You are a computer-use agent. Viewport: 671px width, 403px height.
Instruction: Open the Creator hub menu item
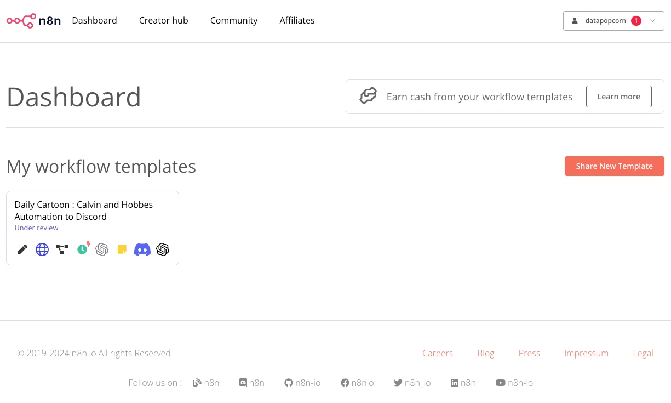point(163,20)
